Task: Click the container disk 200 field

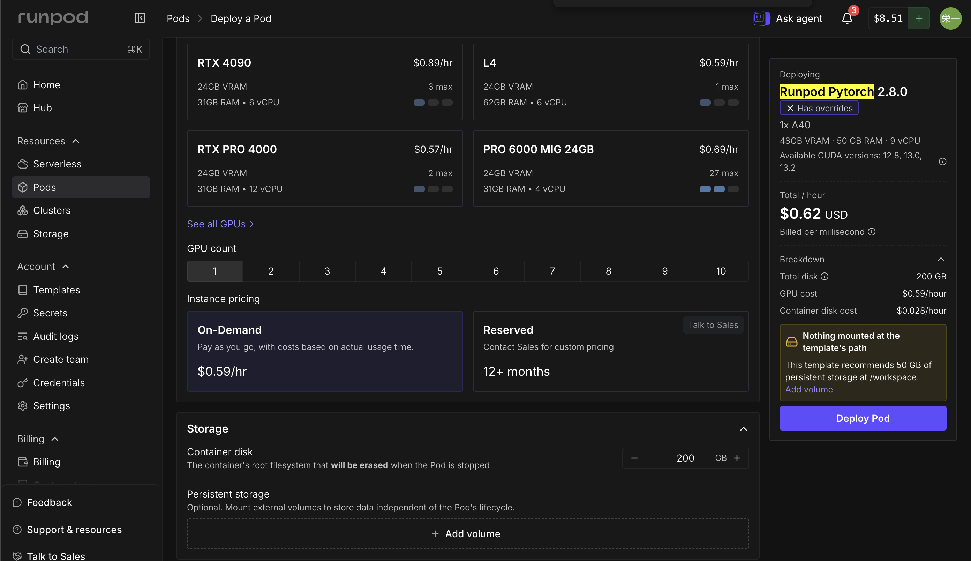Action: tap(686, 458)
